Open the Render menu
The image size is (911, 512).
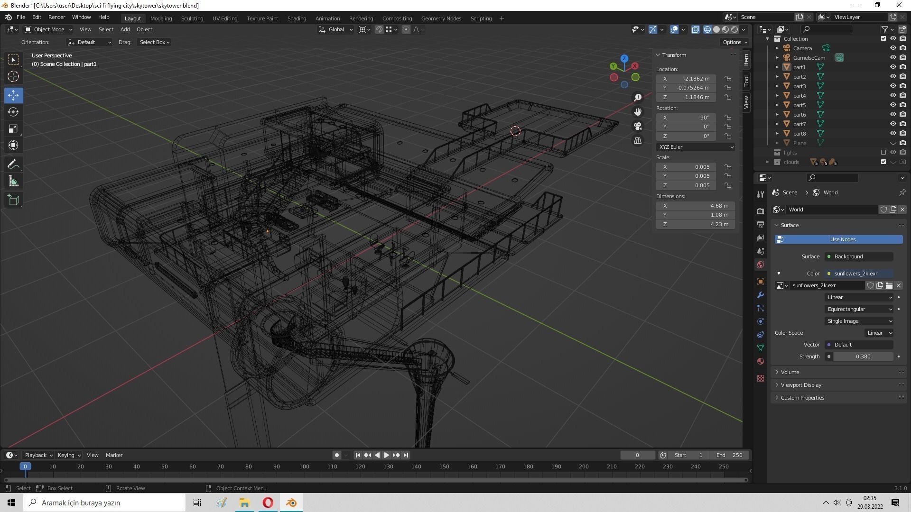(x=56, y=17)
